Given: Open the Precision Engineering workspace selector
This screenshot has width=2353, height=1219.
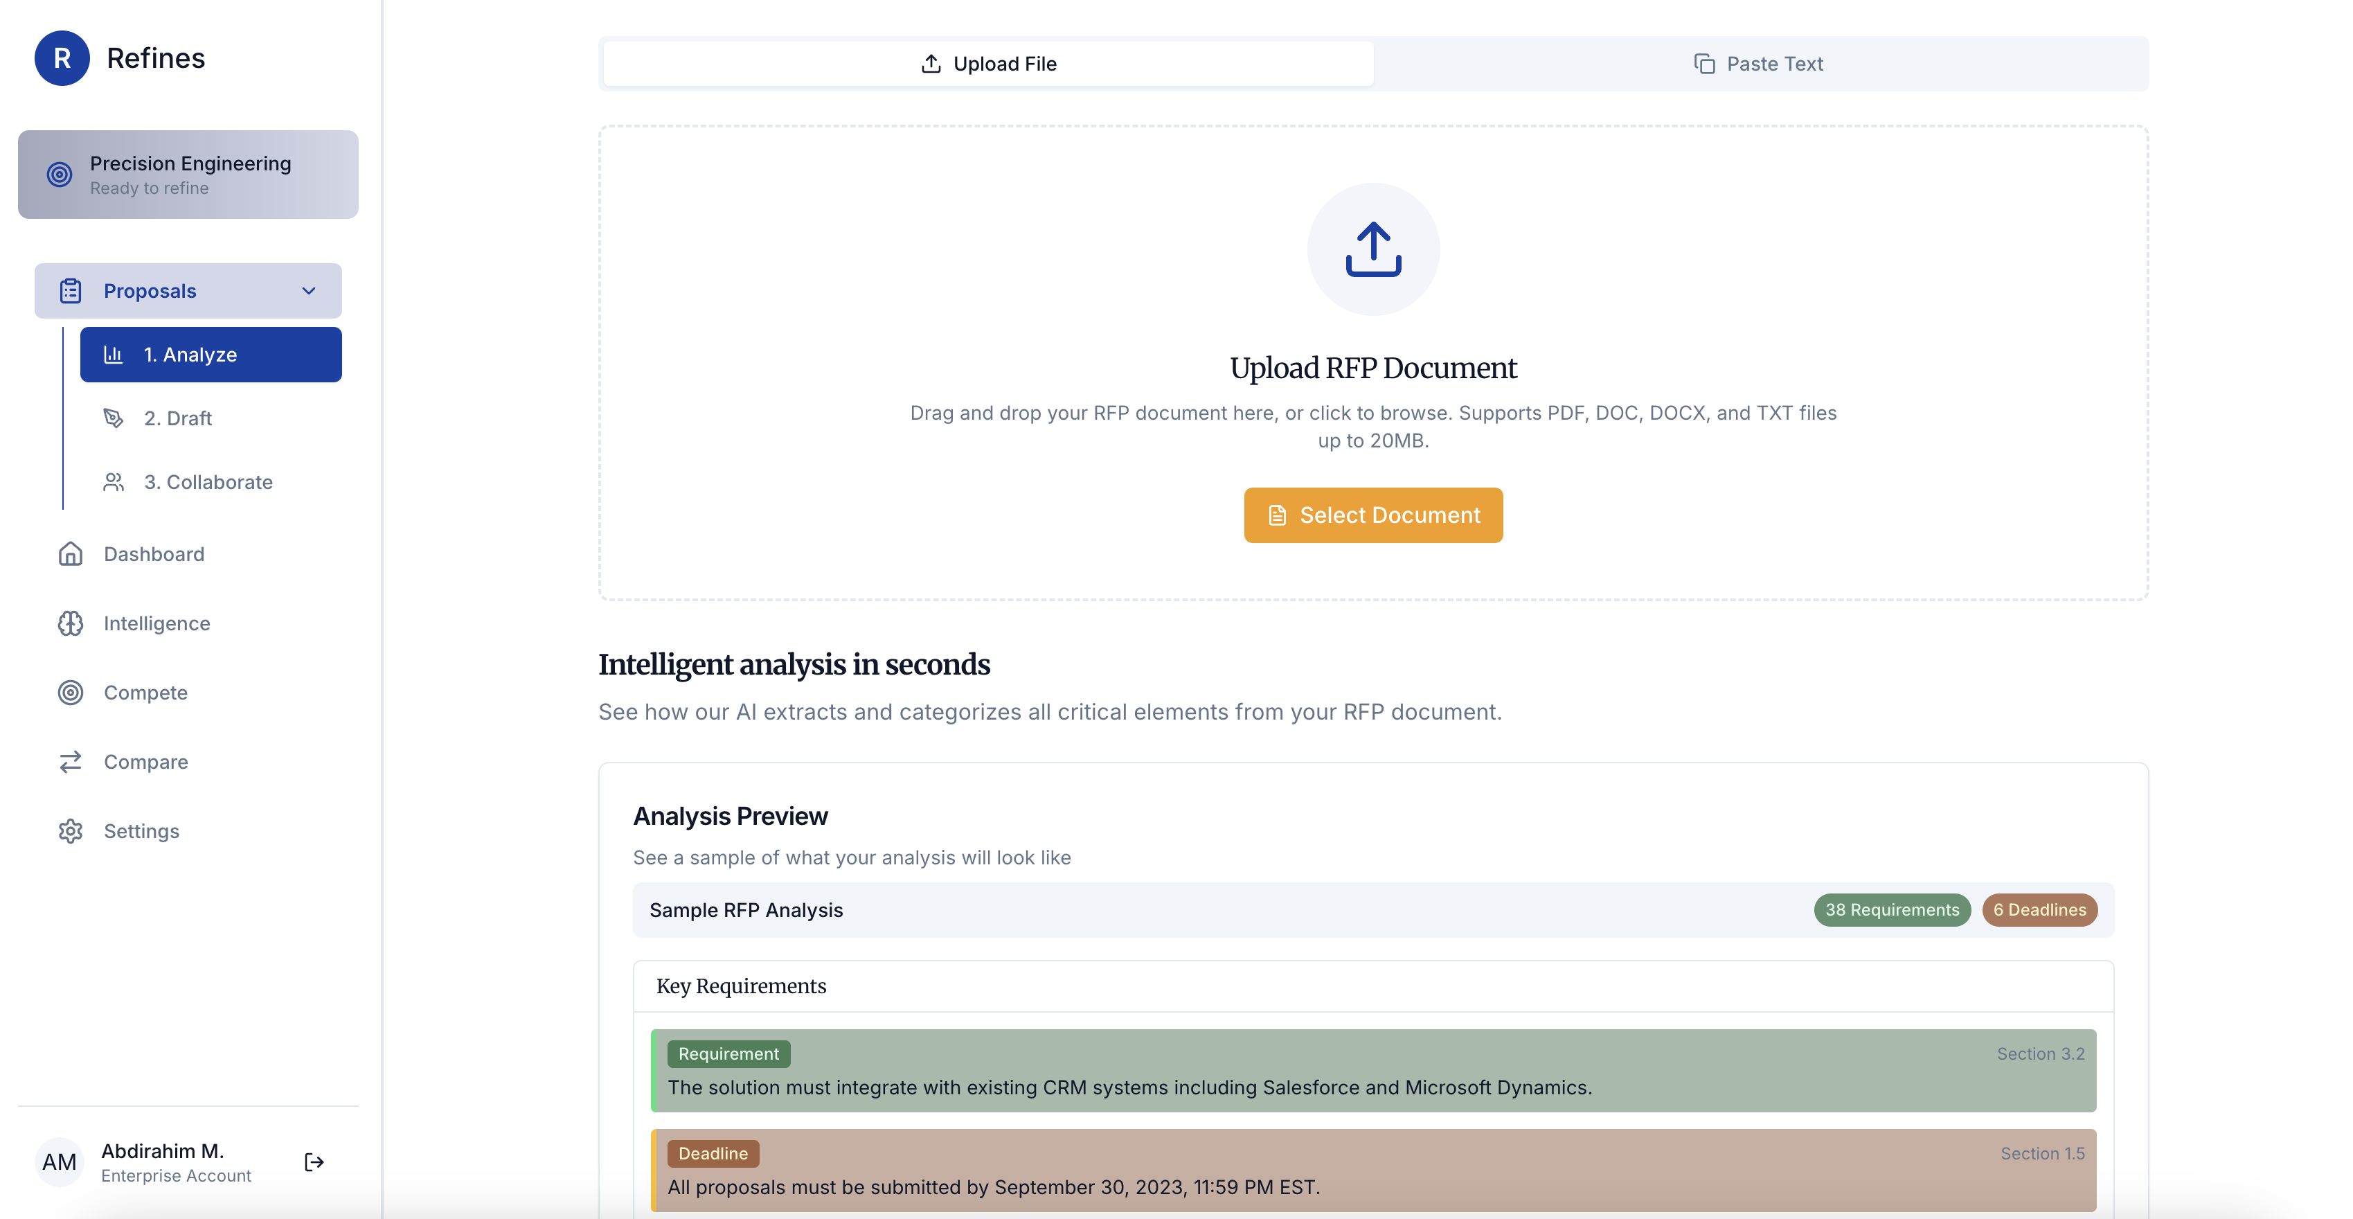Looking at the screenshot, I should [188, 174].
